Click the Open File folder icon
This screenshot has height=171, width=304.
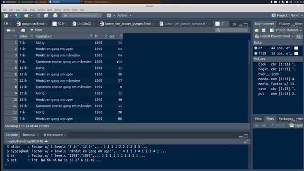point(26,16)
